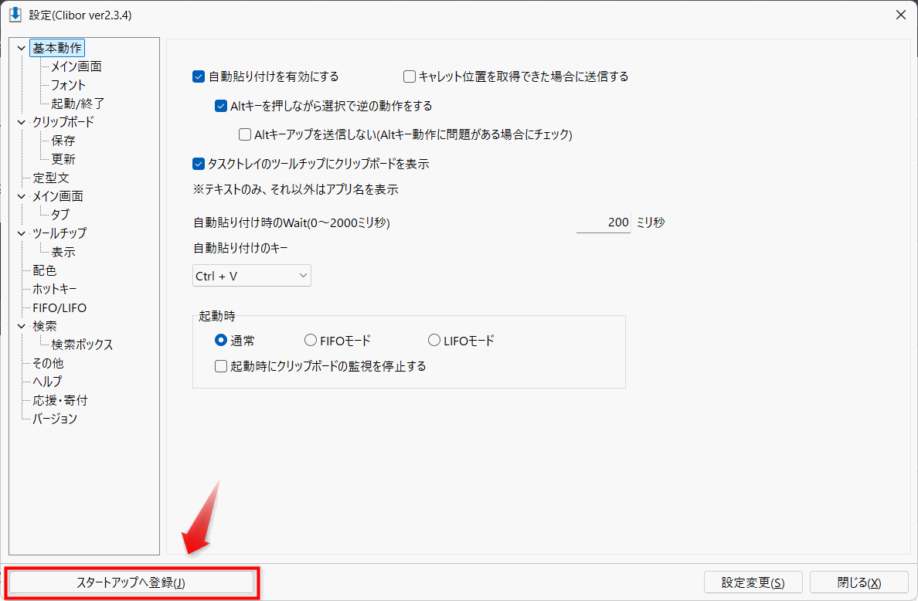Select the FIFOモード radio button
This screenshot has height=601, width=918.
coord(311,340)
